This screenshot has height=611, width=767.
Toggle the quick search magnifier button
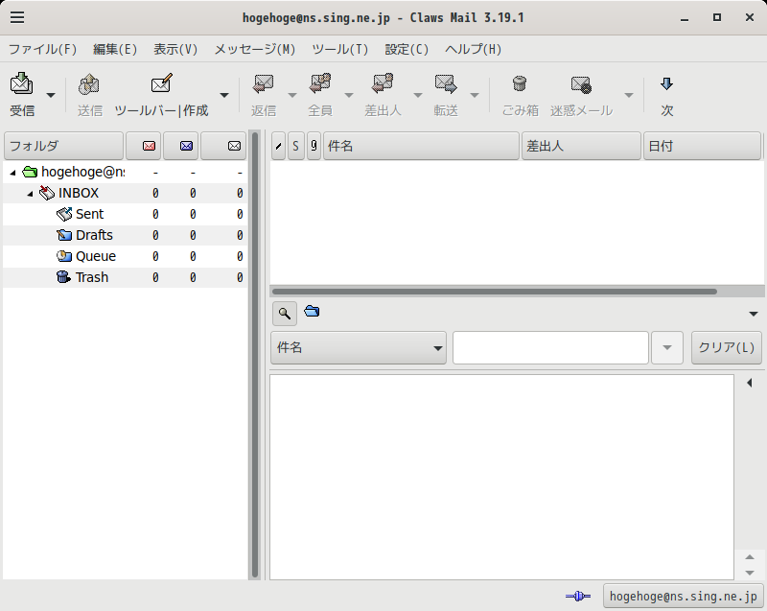pyautogui.click(x=285, y=313)
